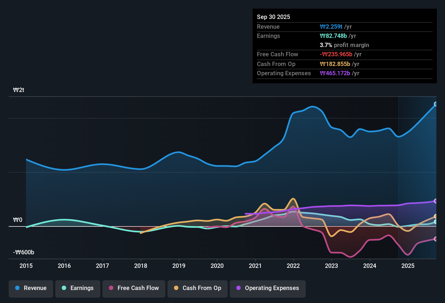Click the blue Revenue legend dot icon
Screen dimensions: 445x303
click(17, 288)
